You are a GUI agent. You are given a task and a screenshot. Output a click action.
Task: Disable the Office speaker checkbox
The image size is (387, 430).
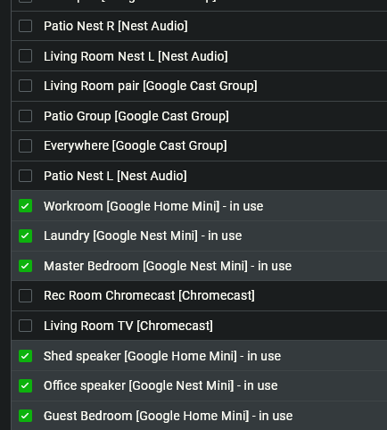tap(25, 385)
